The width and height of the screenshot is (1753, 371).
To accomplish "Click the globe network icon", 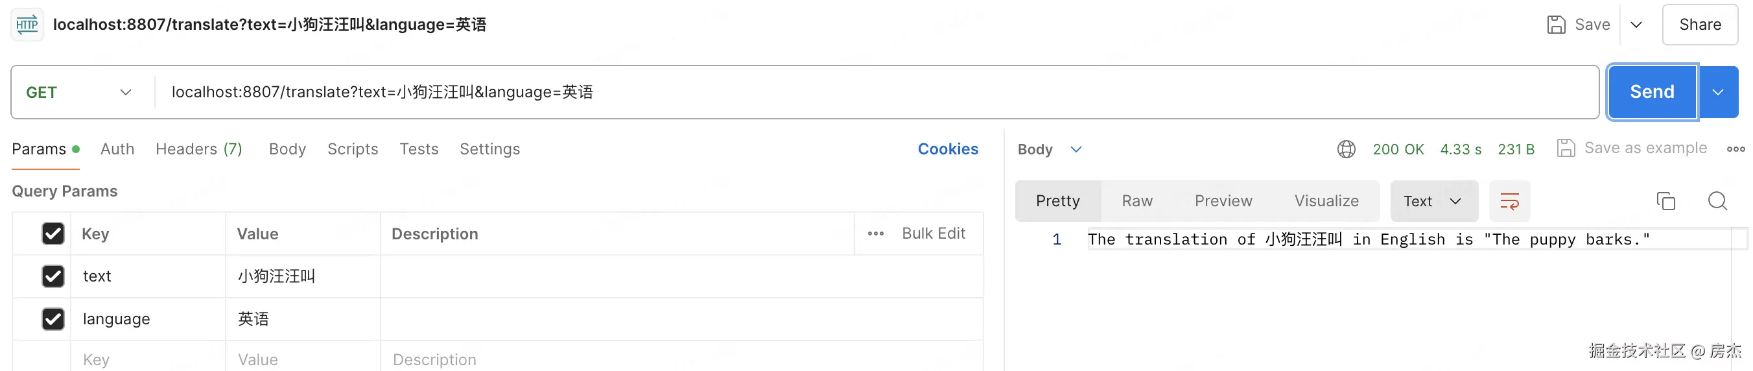I will click(x=1345, y=149).
